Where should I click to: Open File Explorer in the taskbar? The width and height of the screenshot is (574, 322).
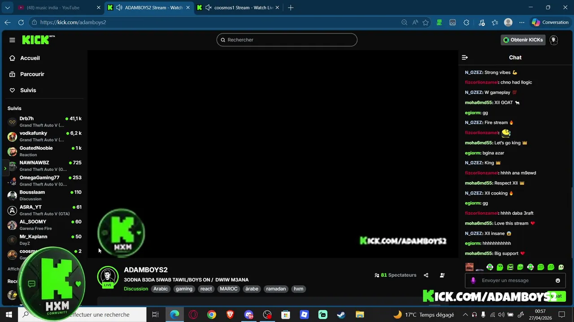point(360,314)
